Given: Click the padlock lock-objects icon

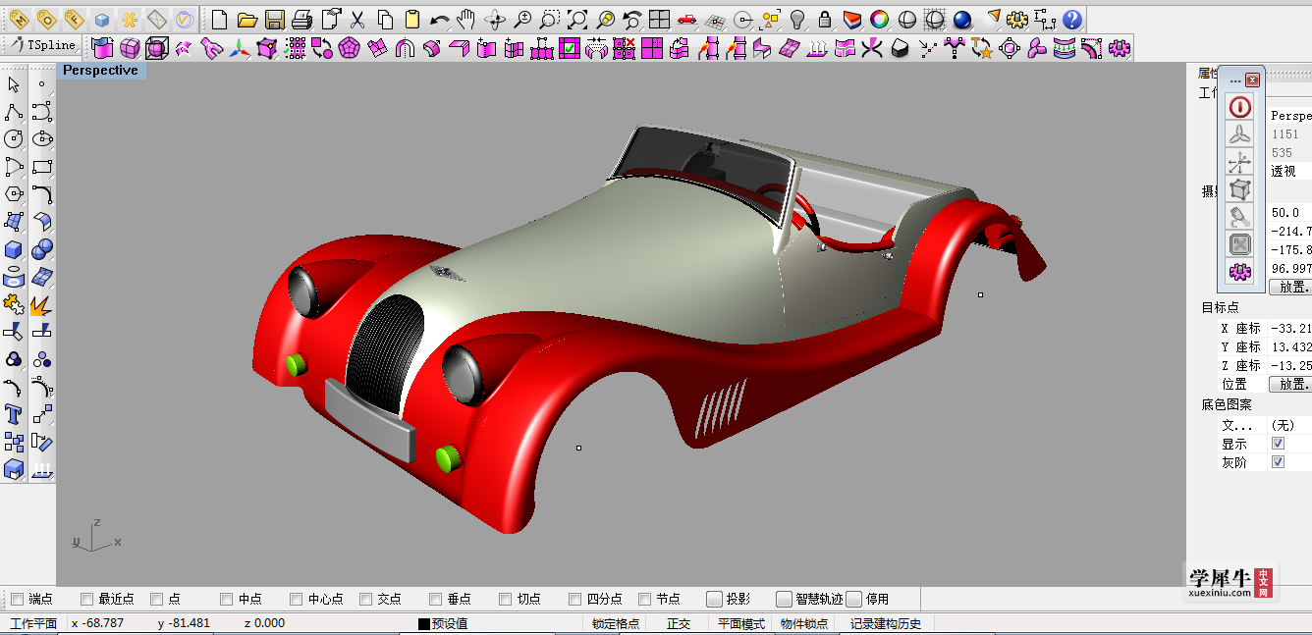Looking at the screenshot, I should point(825,19).
